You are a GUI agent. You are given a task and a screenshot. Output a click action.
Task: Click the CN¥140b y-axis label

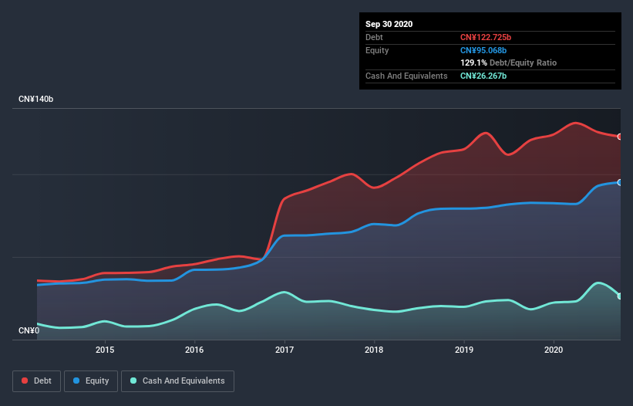pyautogui.click(x=36, y=99)
